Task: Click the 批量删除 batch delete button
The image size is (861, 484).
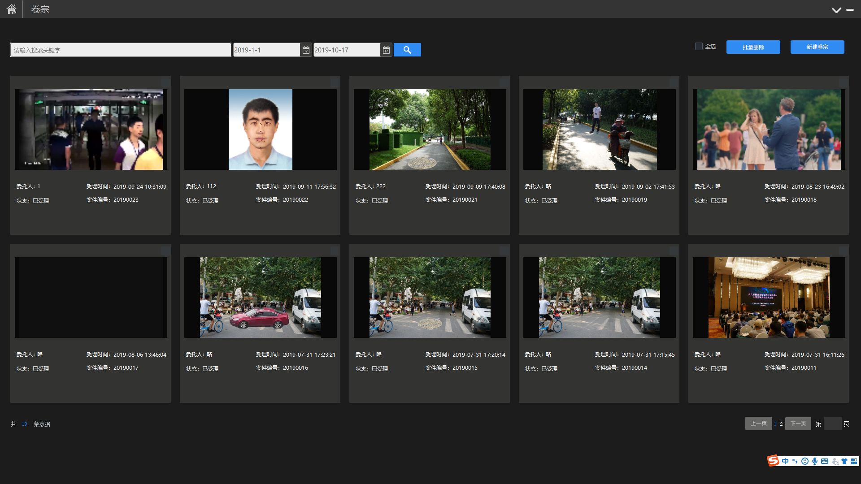Action: pos(753,47)
